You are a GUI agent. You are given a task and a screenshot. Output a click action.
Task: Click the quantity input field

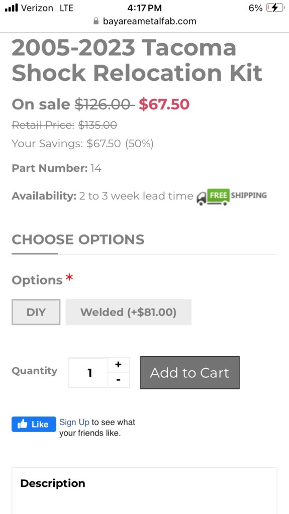point(88,373)
